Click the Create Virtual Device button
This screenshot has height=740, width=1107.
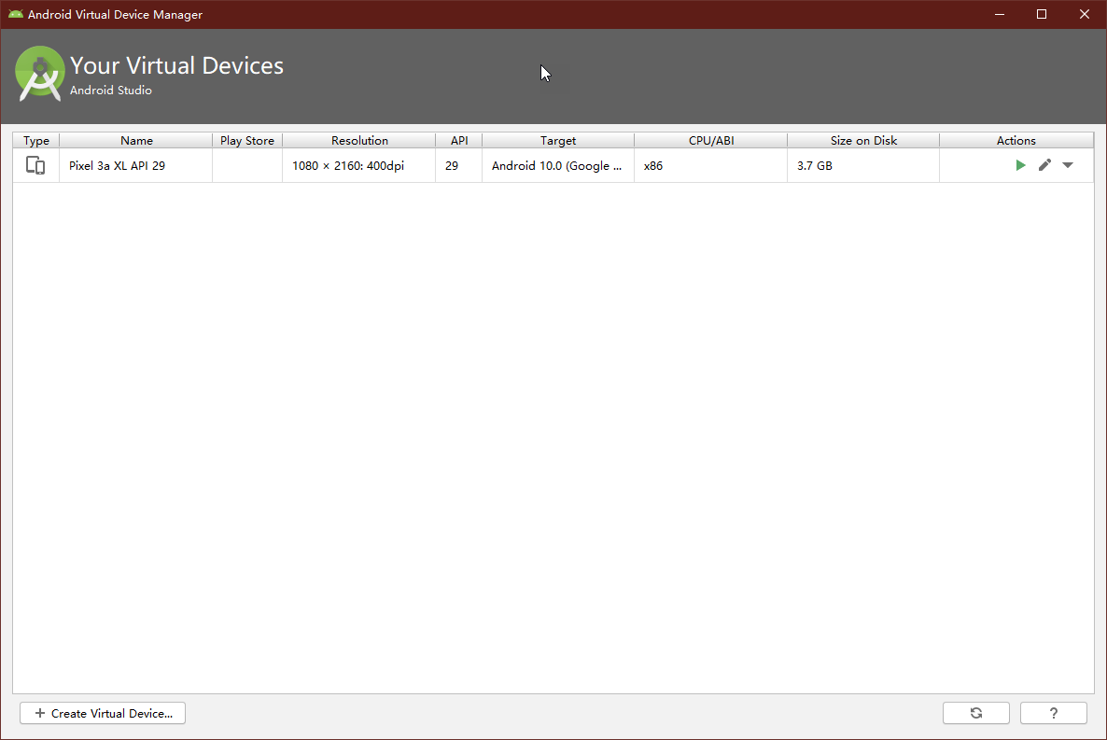click(x=102, y=712)
